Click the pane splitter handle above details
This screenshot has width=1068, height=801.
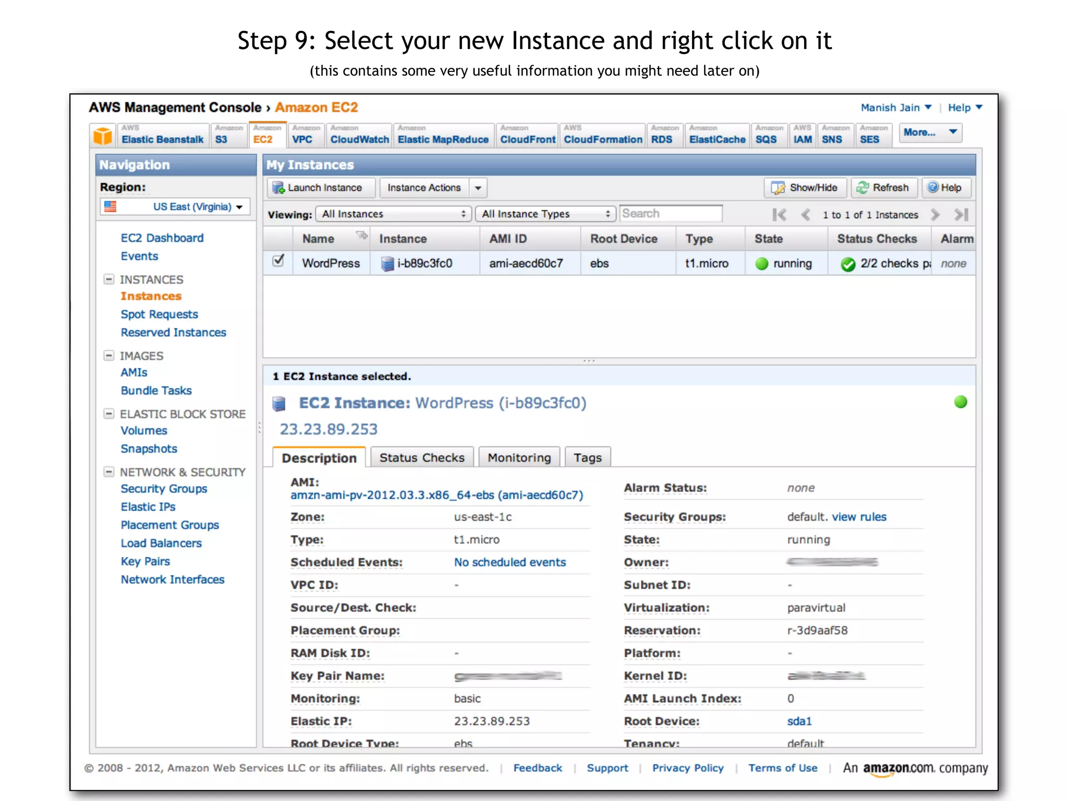589,361
